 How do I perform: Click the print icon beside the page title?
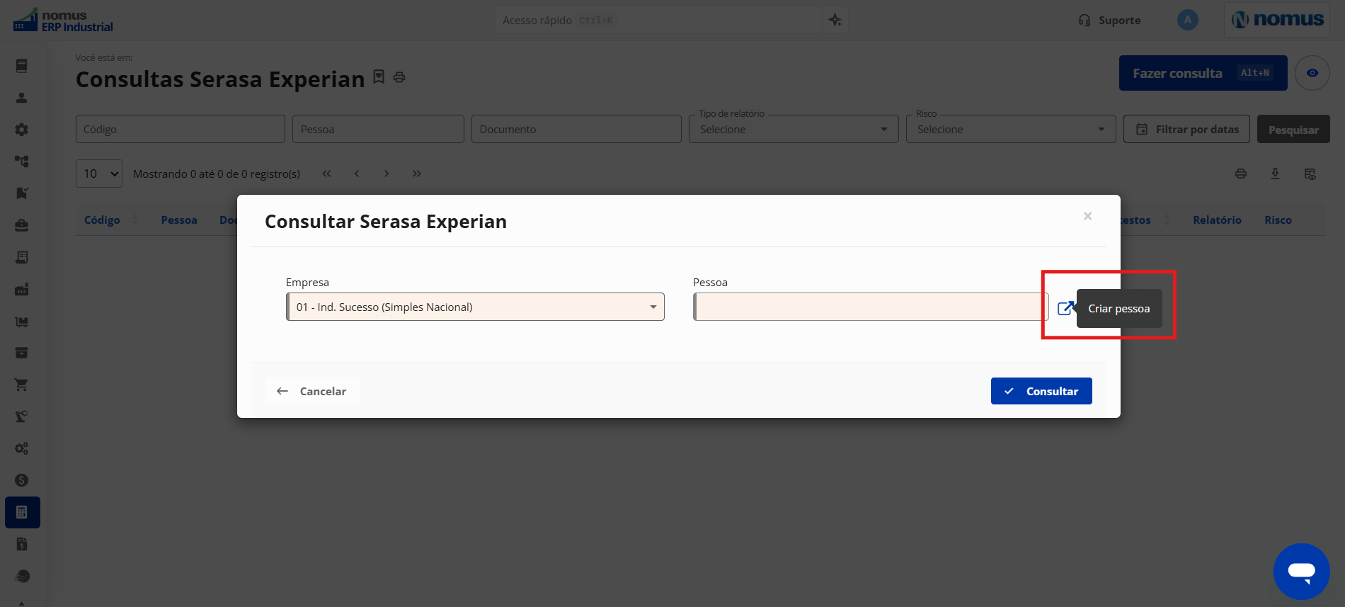point(399,77)
